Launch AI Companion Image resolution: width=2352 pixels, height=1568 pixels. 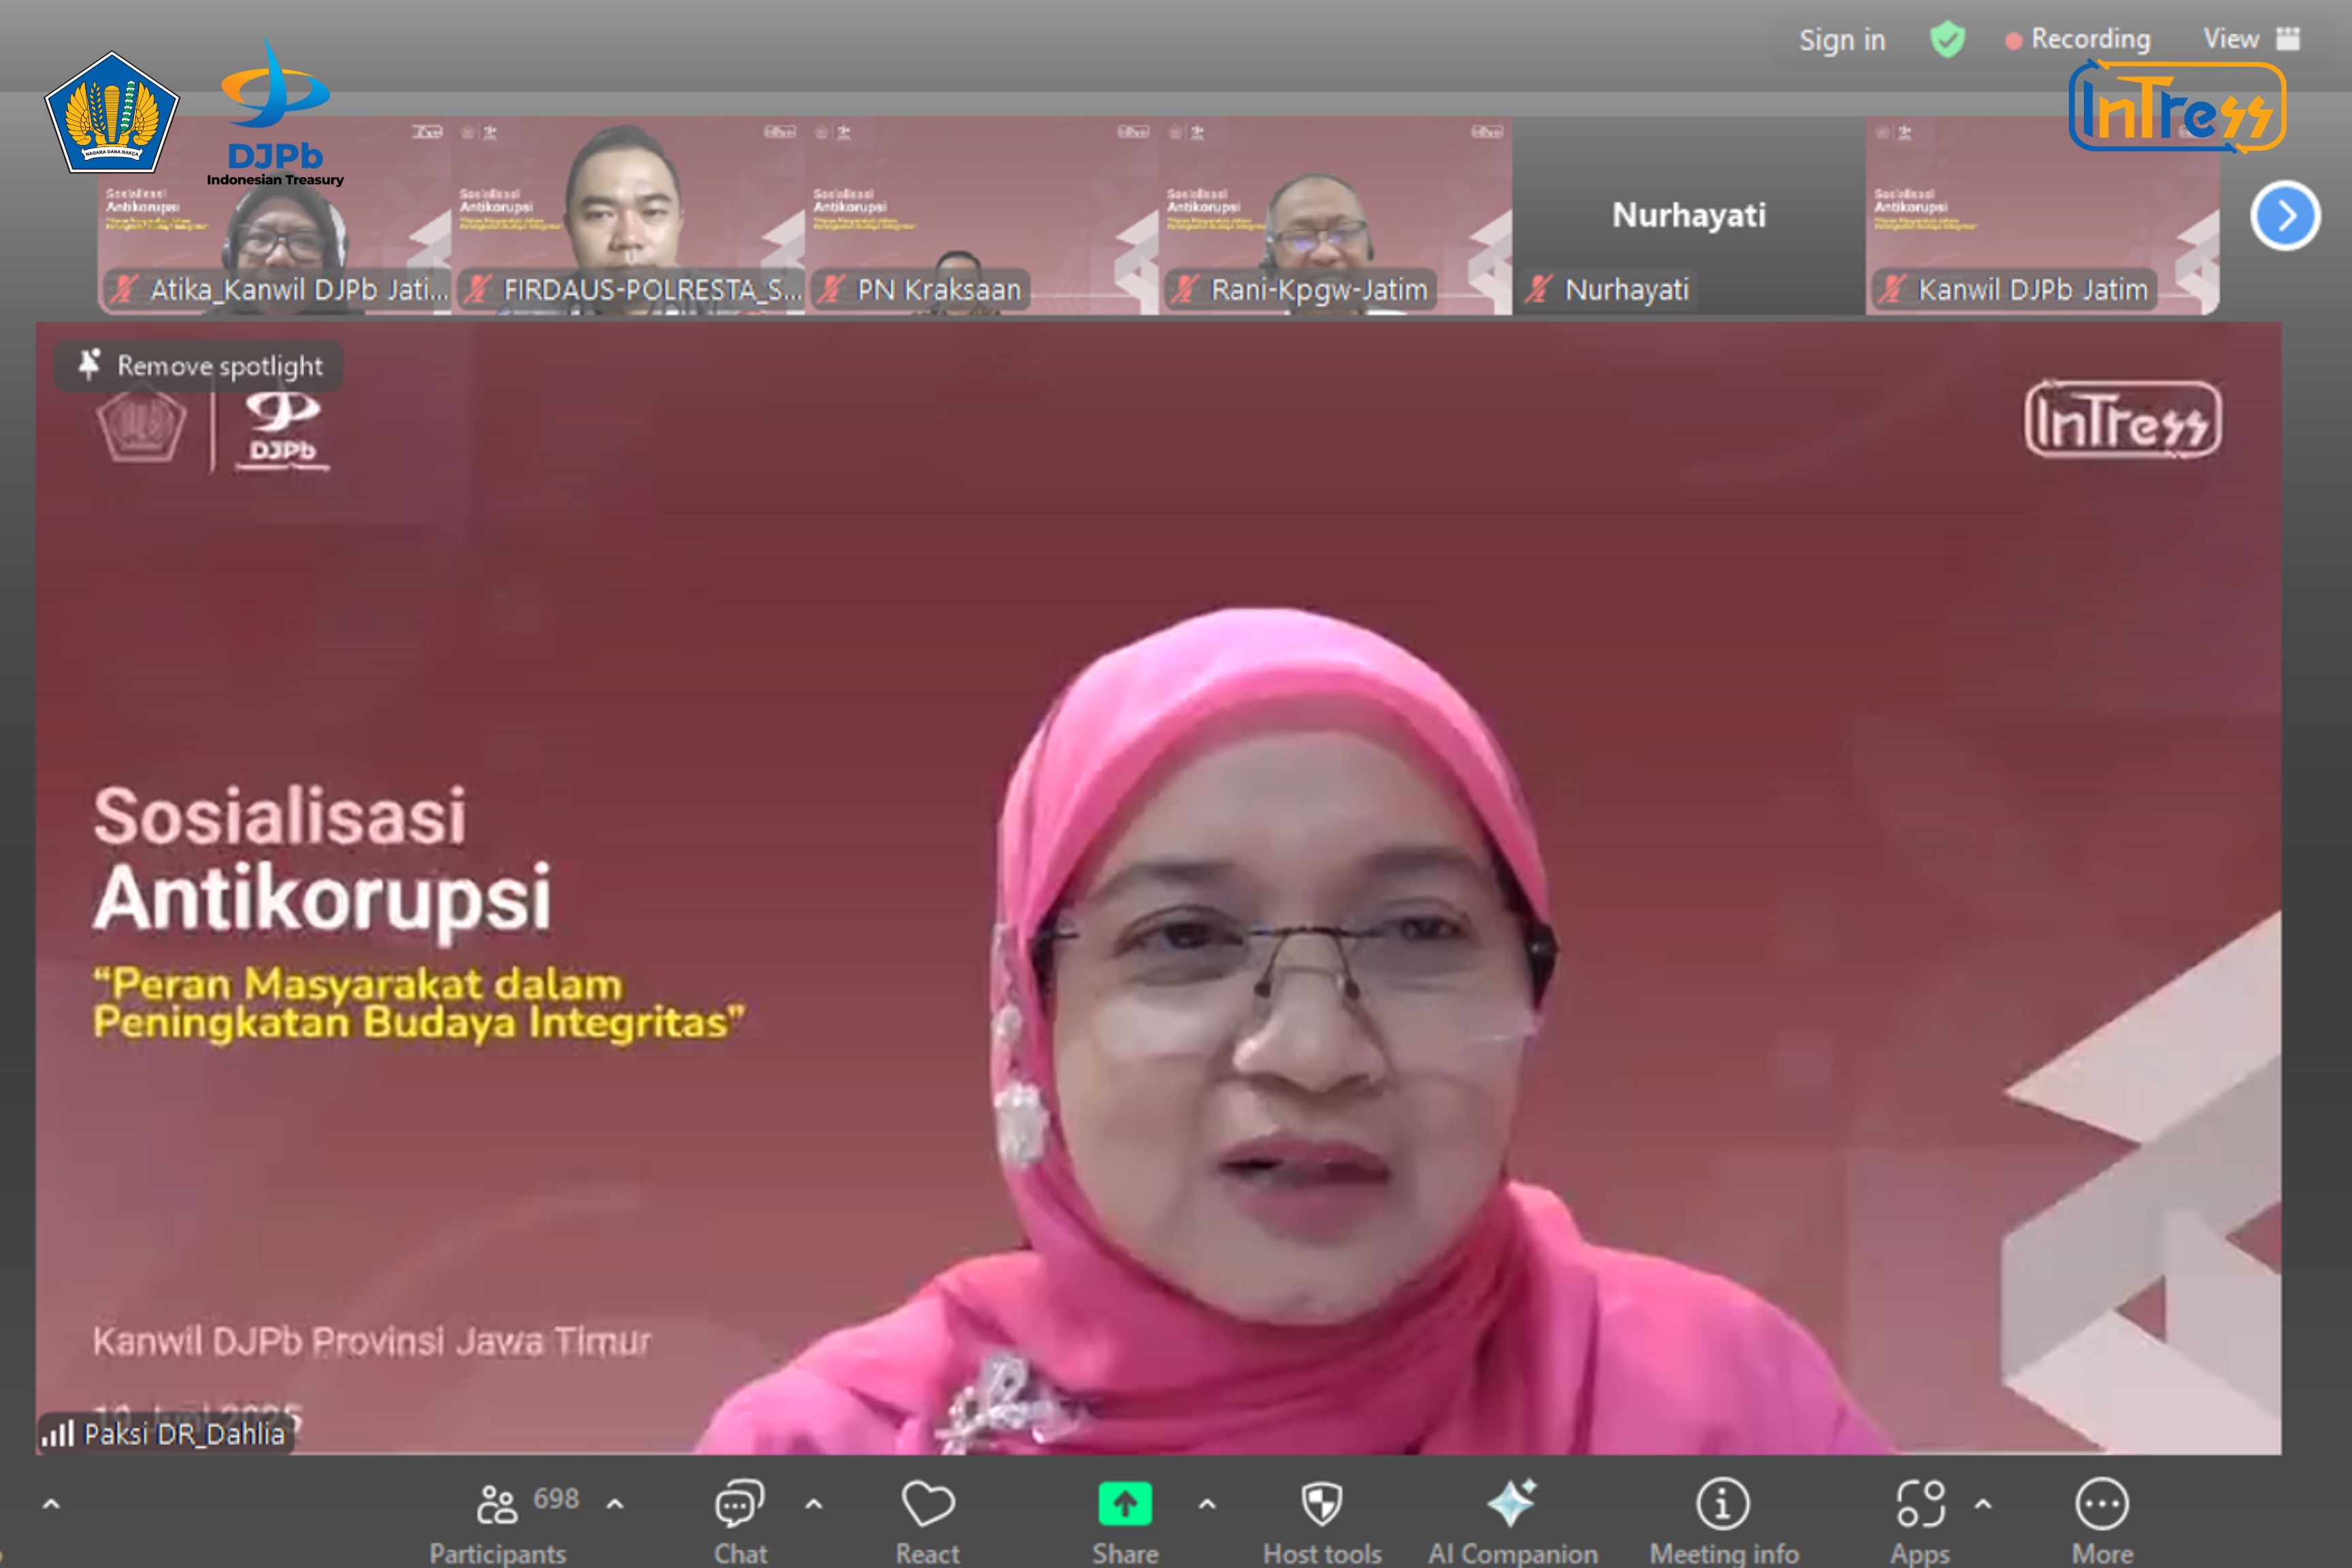click(1512, 1521)
